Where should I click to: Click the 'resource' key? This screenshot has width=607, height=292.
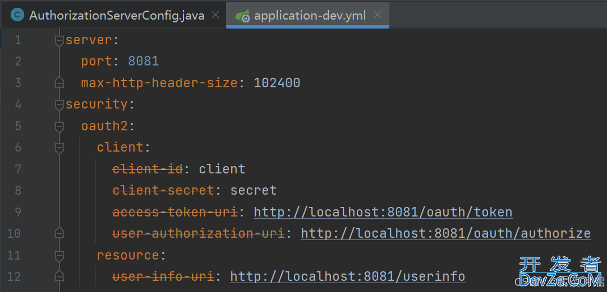(128, 255)
